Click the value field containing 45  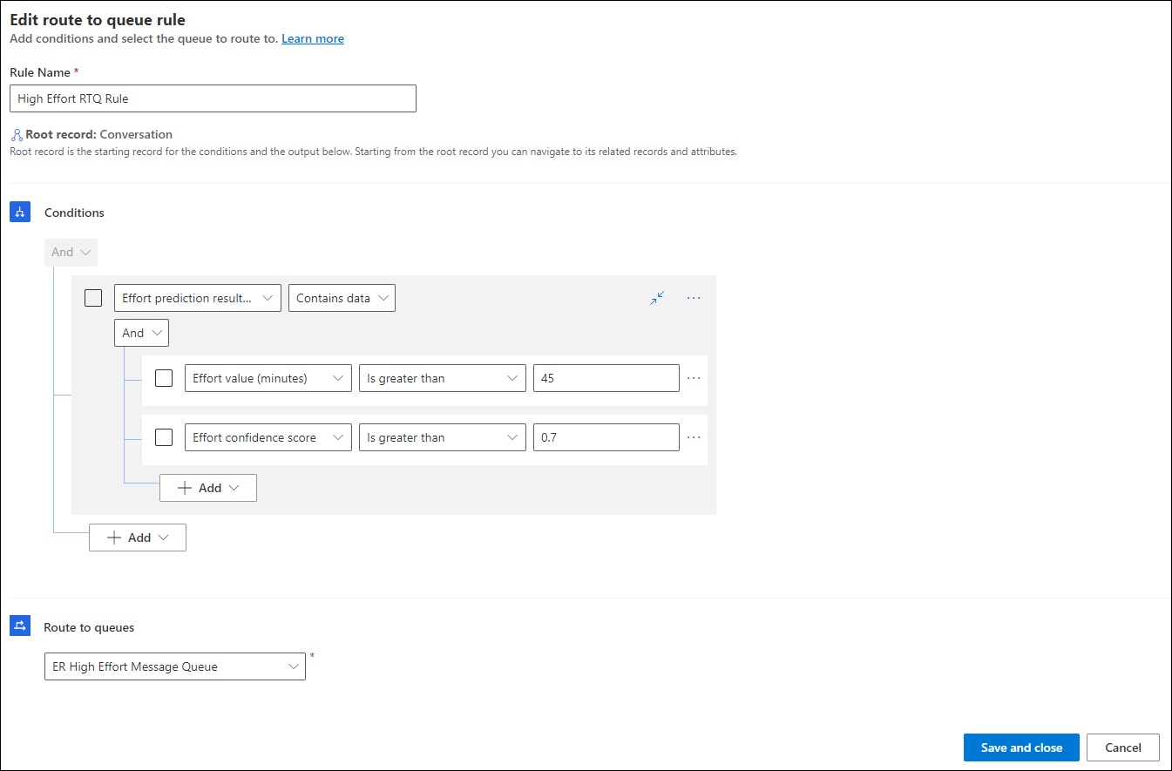tap(606, 378)
